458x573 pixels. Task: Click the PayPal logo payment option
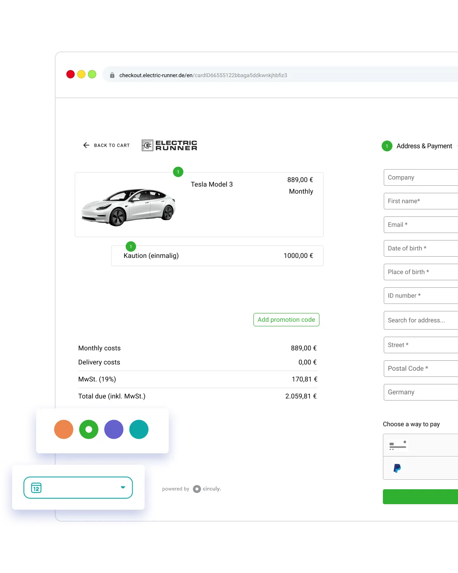click(x=397, y=468)
